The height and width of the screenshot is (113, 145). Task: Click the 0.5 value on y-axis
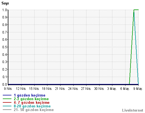(x=4, y=47)
